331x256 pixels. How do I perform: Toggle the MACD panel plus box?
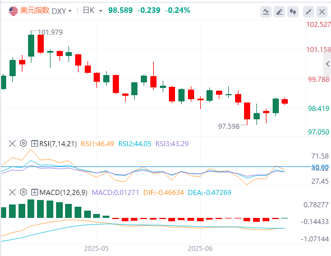click(x=34, y=192)
